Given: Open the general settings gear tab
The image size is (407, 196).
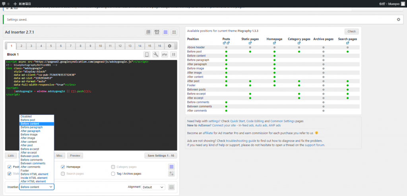Looking at the screenshot, I should coord(170,46).
